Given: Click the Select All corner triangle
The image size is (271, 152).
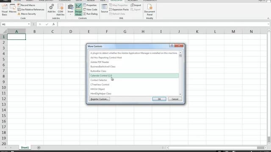Looking at the screenshot, I should [5, 32].
